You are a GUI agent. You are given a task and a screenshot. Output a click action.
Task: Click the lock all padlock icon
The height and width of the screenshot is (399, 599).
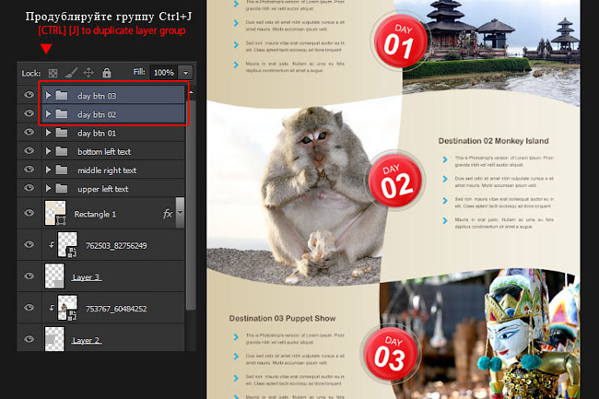(107, 72)
